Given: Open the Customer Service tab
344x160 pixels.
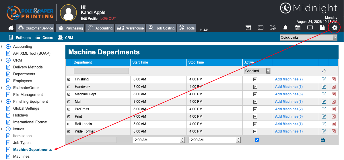Looking at the screenshot, I should 35,28.
